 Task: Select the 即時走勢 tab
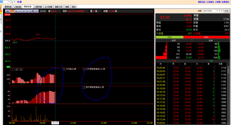(28, 7)
